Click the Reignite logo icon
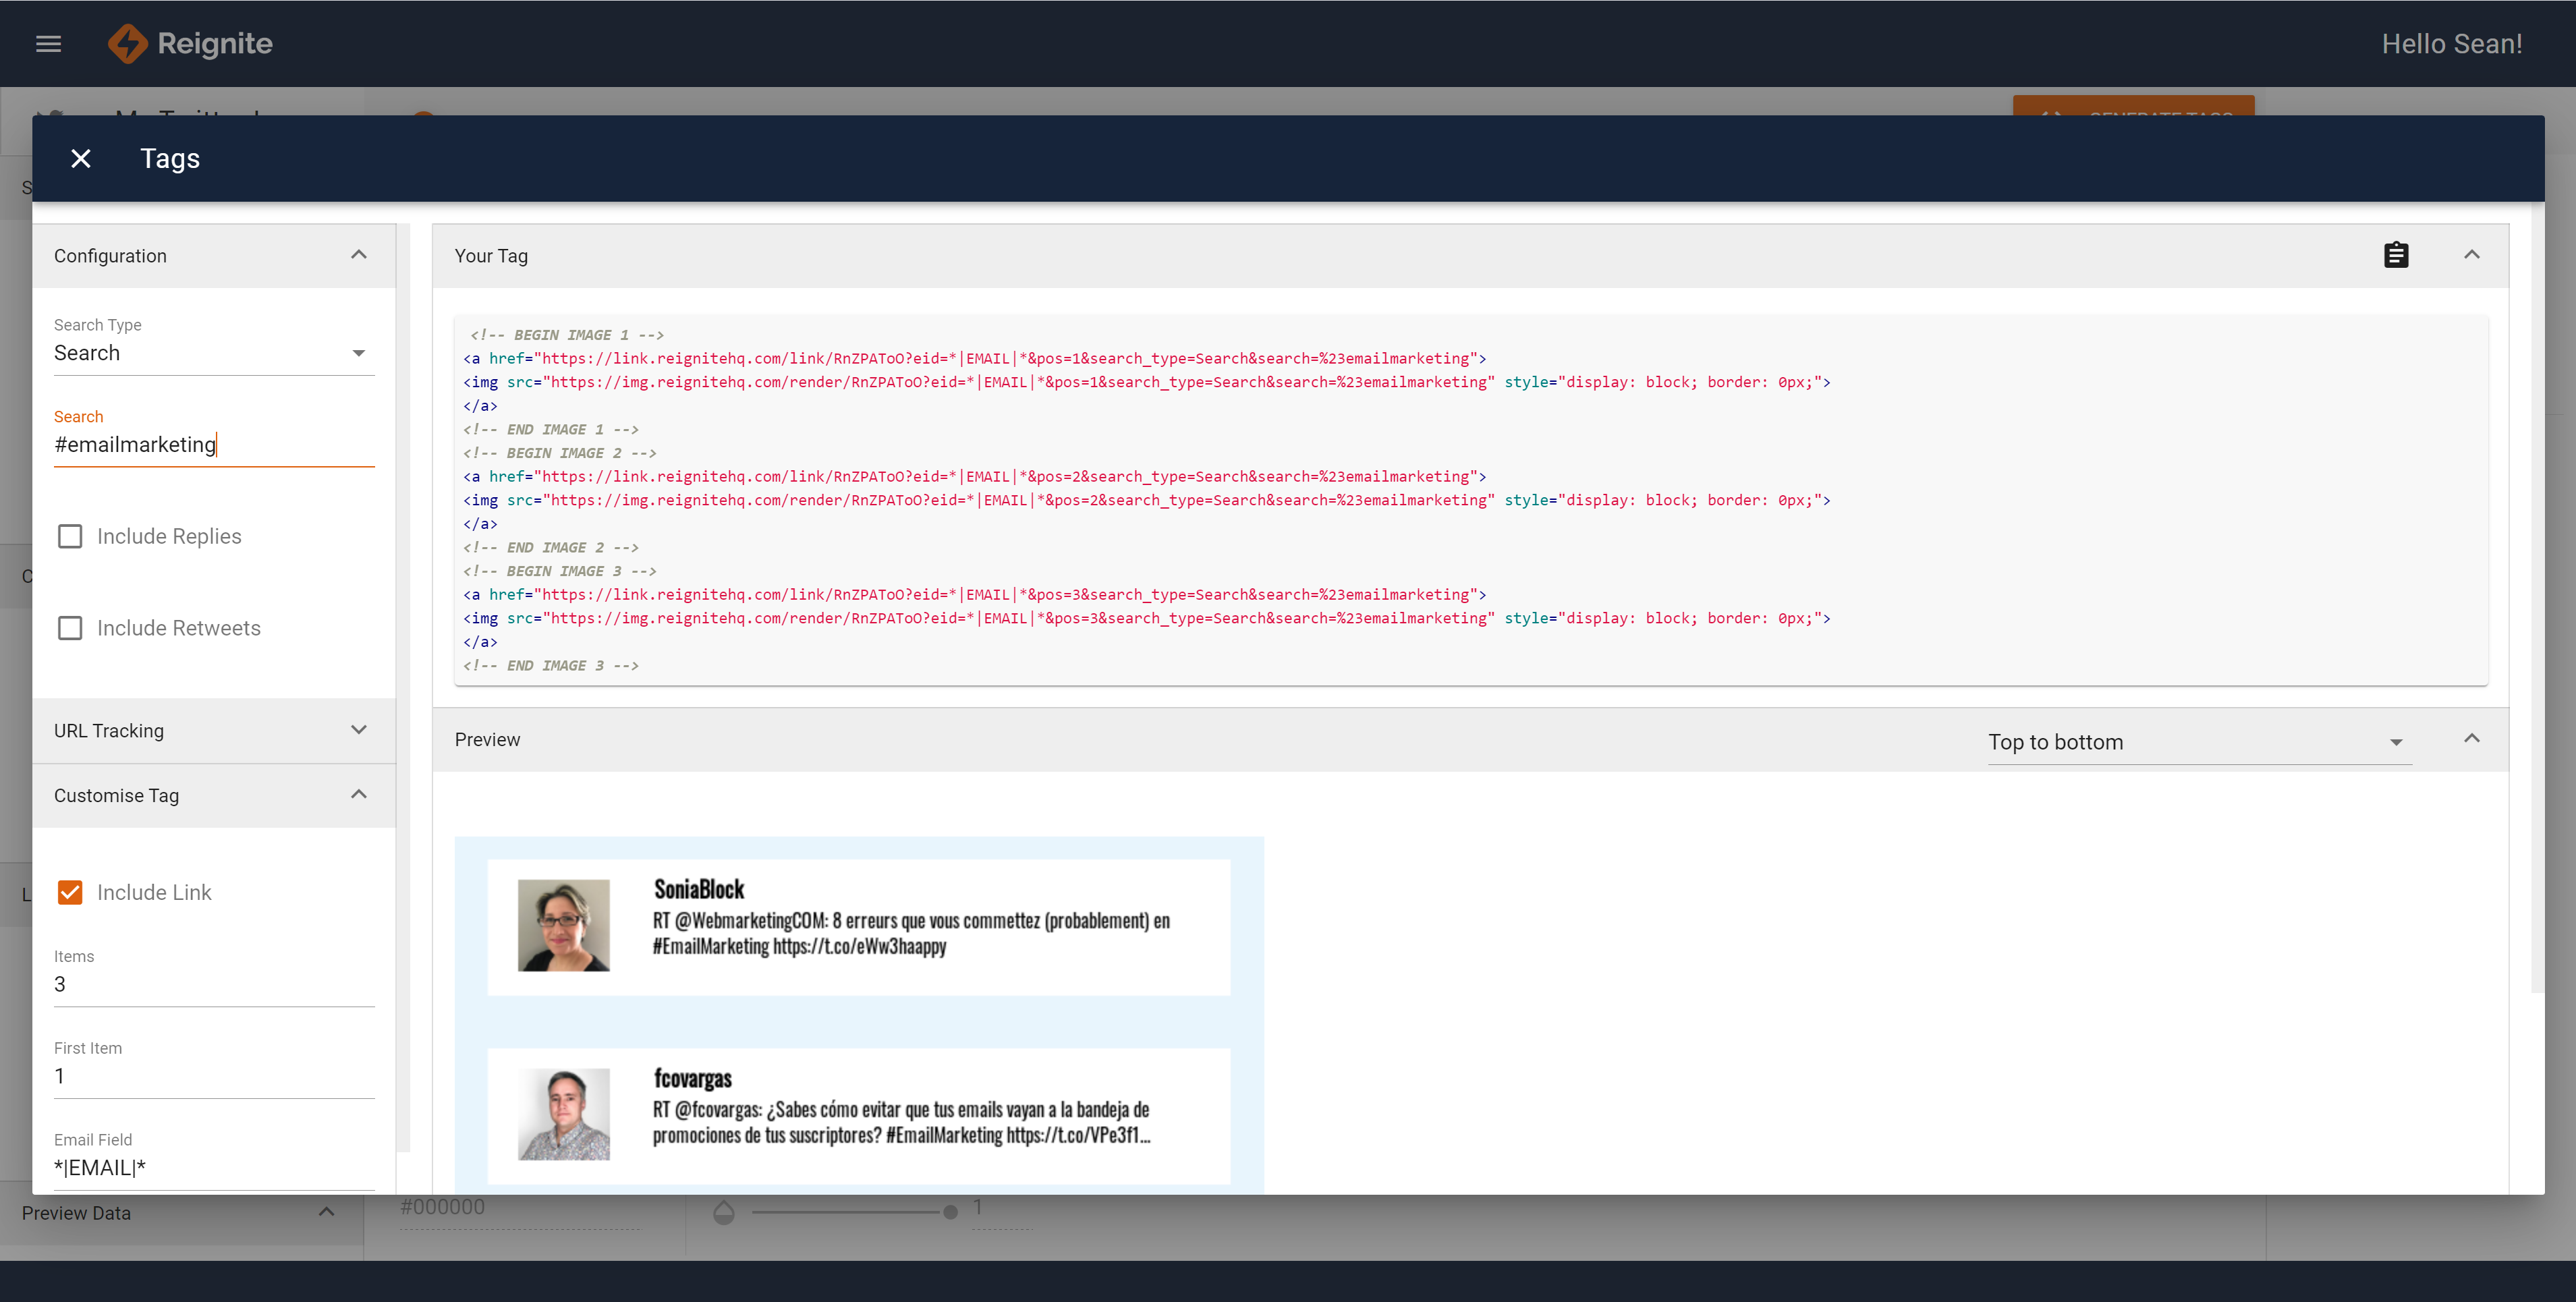This screenshot has width=2576, height=1302. click(127, 44)
